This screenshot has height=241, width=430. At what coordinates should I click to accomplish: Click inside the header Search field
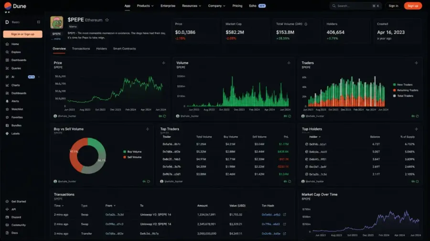click(x=355, y=6)
